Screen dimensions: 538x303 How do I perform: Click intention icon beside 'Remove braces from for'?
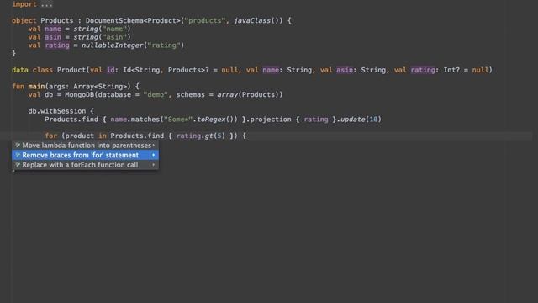click(18, 155)
